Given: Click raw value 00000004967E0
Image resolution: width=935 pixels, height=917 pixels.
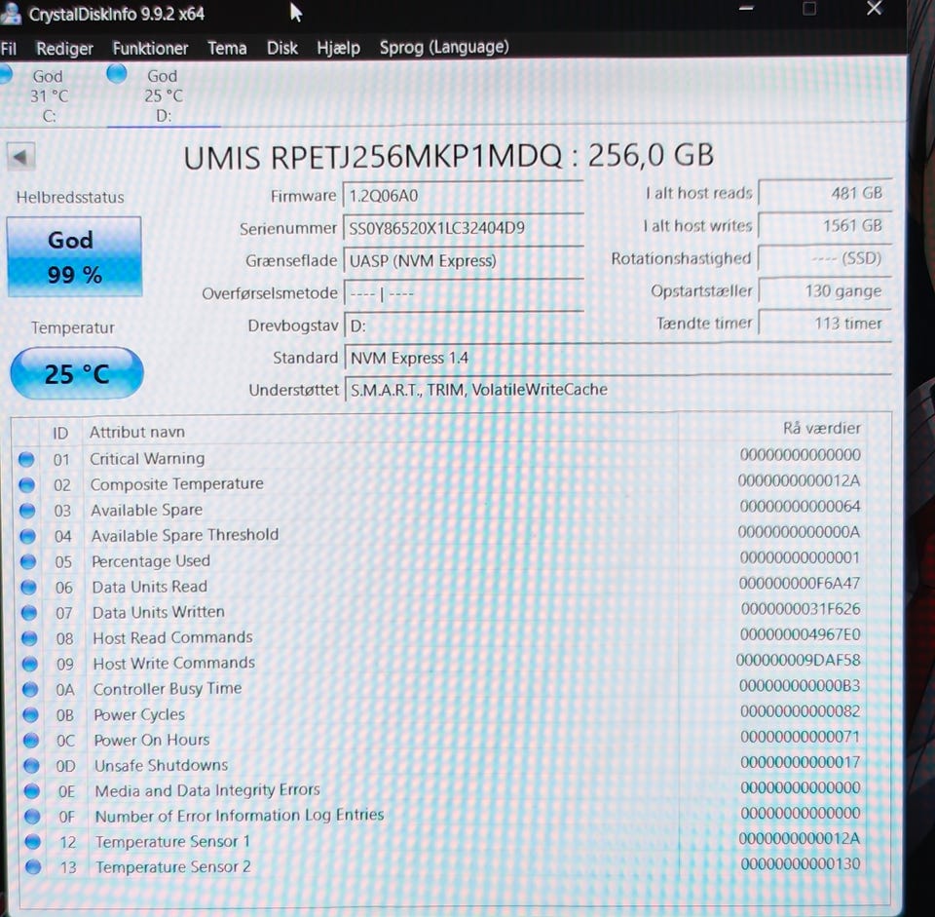Looking at the screenshot, I should pos(801,634).
